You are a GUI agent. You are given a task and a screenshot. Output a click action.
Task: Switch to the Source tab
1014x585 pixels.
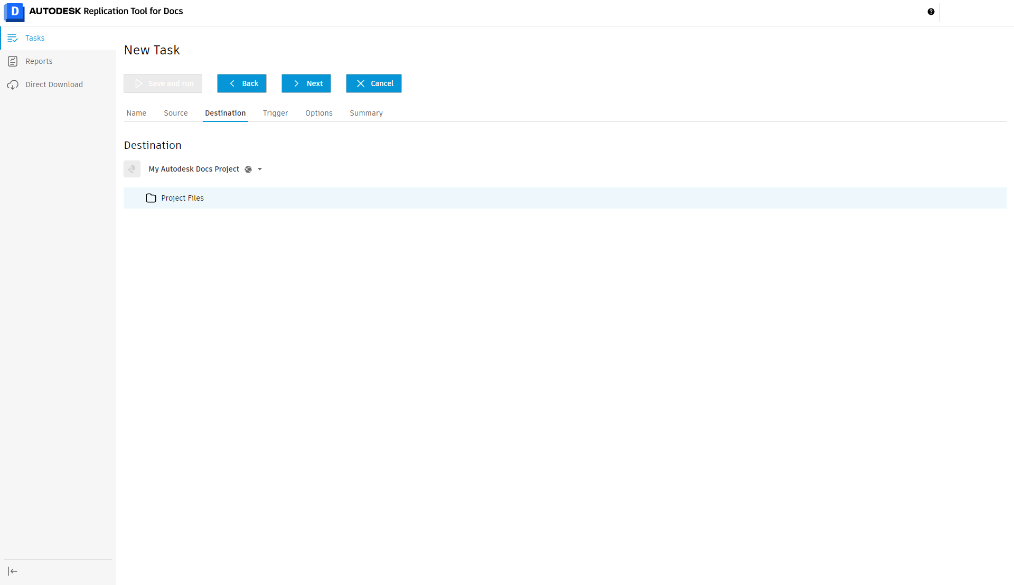[x=175, y=113]
